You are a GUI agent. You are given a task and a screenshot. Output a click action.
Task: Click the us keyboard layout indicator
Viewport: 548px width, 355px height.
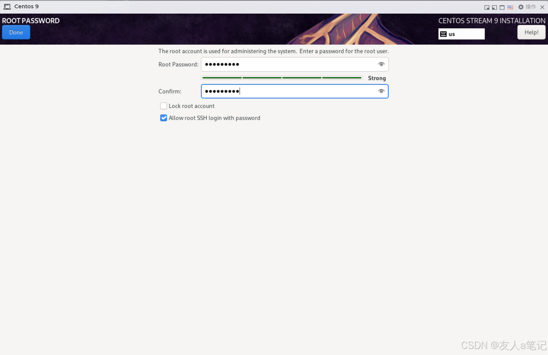click(461, 34)
